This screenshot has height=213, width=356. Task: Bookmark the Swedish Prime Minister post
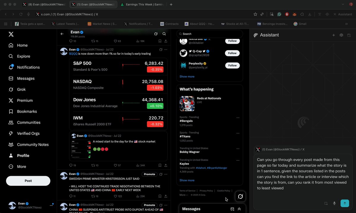point(160,196)
